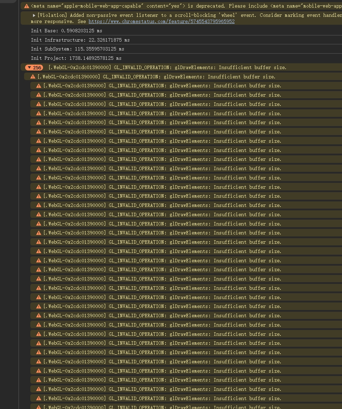Click the "Init SubSystem" log entry
This screenshot has width=342, height=409.
click(x=77, y=49)
